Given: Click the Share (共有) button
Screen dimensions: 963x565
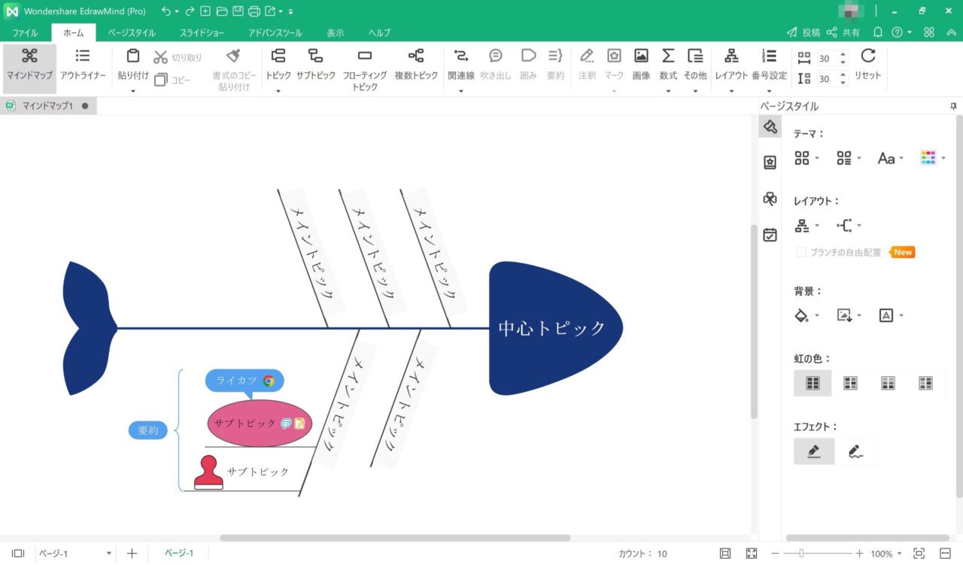Looking at the screenshot, I should [843, 32].
